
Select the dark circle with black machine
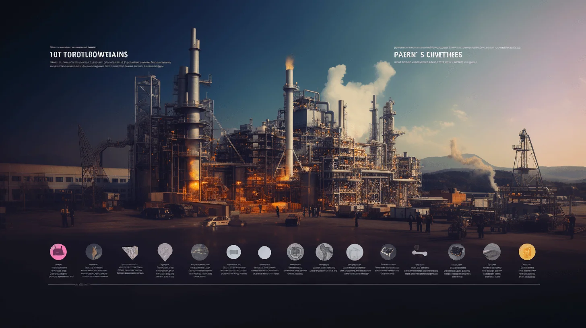pos(457,252)
